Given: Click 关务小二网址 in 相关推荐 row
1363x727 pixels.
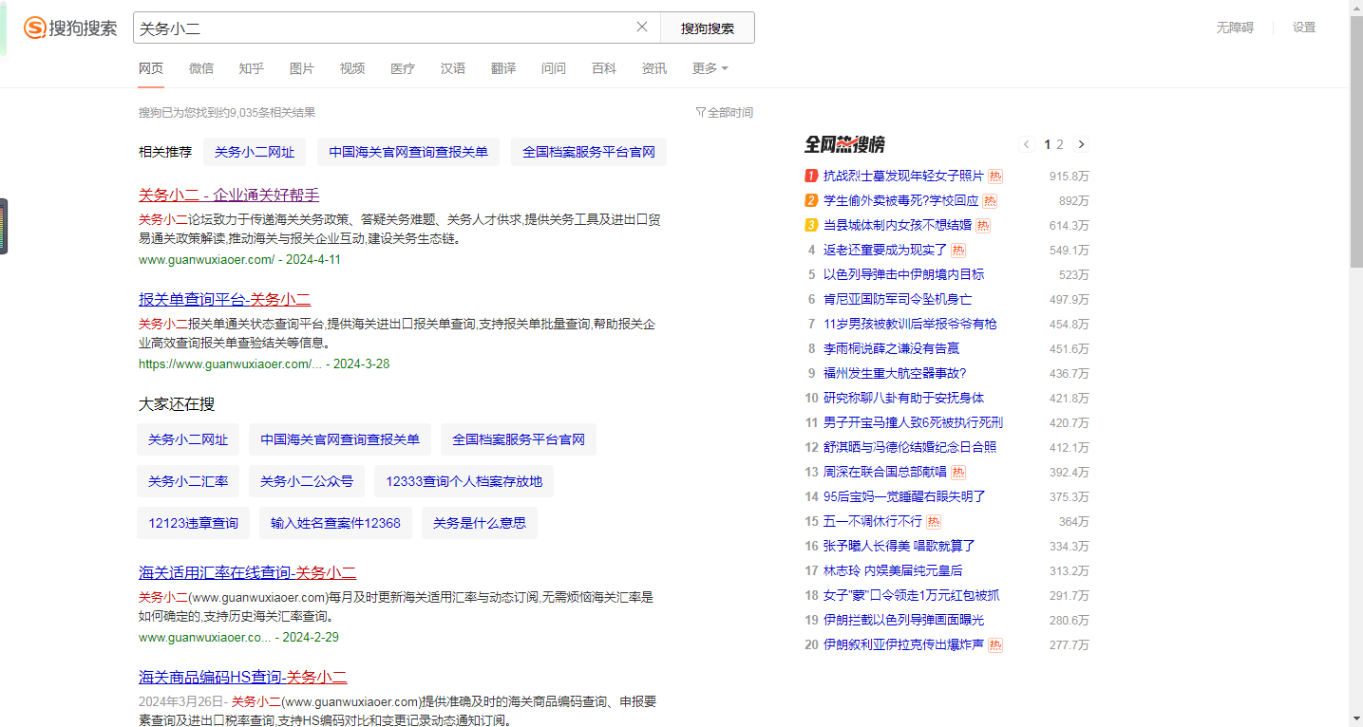Looking at the screenshot, I should 255,152.
